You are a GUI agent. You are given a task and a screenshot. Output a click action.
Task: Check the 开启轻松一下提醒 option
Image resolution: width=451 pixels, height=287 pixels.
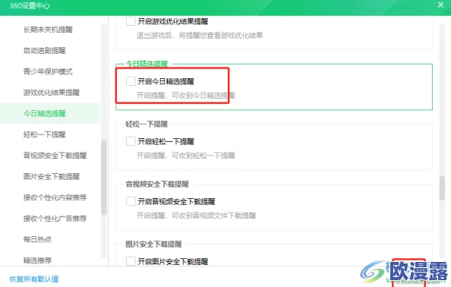click(131, 141)
